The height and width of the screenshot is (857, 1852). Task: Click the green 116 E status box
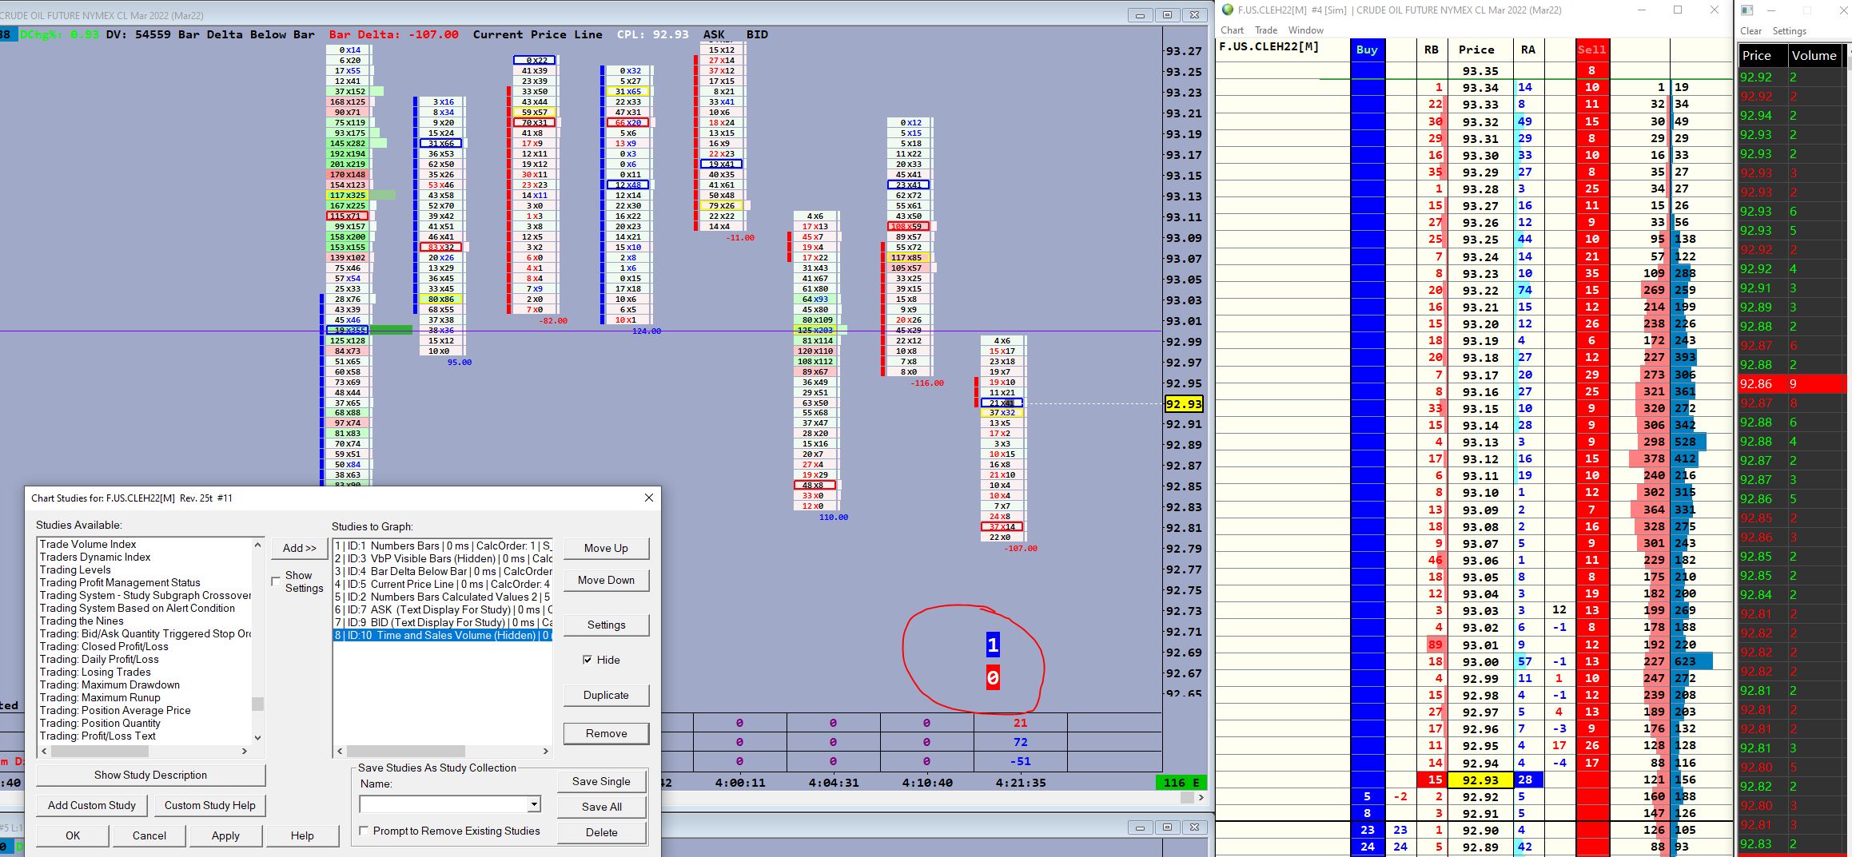1181,783
